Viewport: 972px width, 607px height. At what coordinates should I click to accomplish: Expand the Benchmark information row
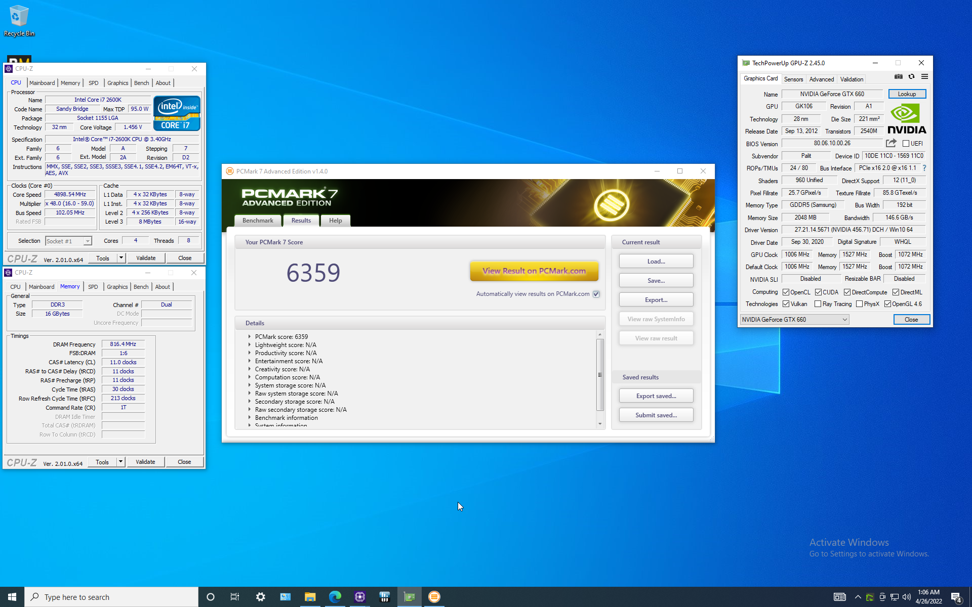coord(250,417)
